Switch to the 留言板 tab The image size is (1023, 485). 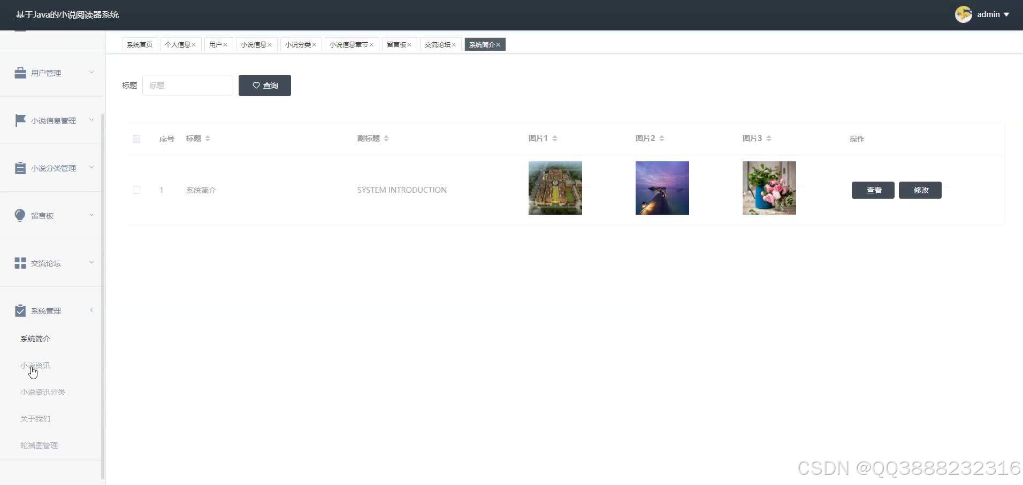pyautogui.click(x=396, y=45)
